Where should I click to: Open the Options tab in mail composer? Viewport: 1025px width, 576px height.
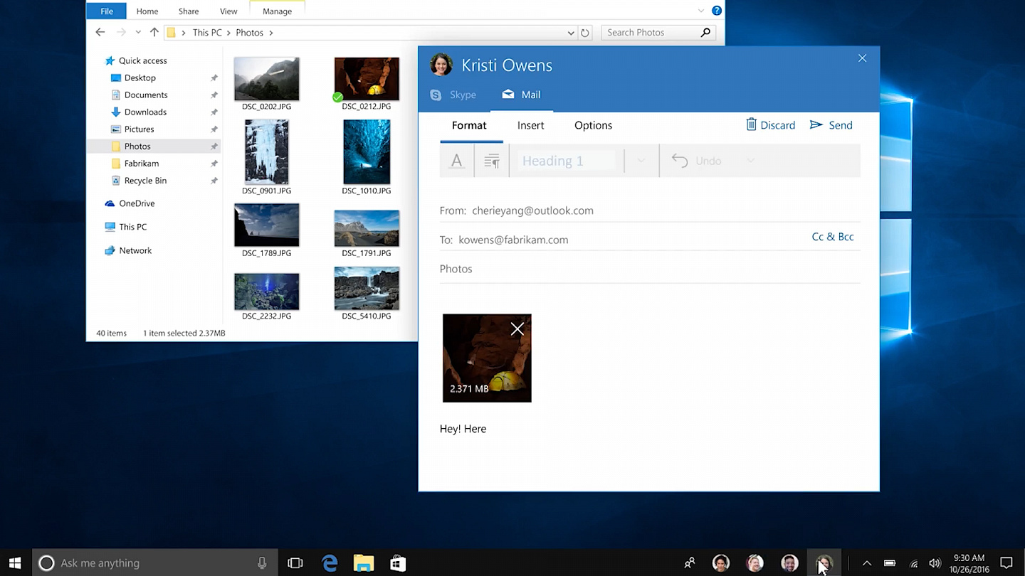[593, 125]
